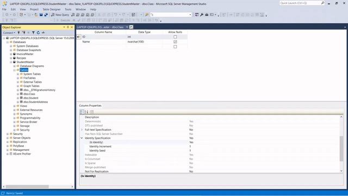Select dbo.StudentAddress table in tree
Screen dimensions: 348x196
35,102
